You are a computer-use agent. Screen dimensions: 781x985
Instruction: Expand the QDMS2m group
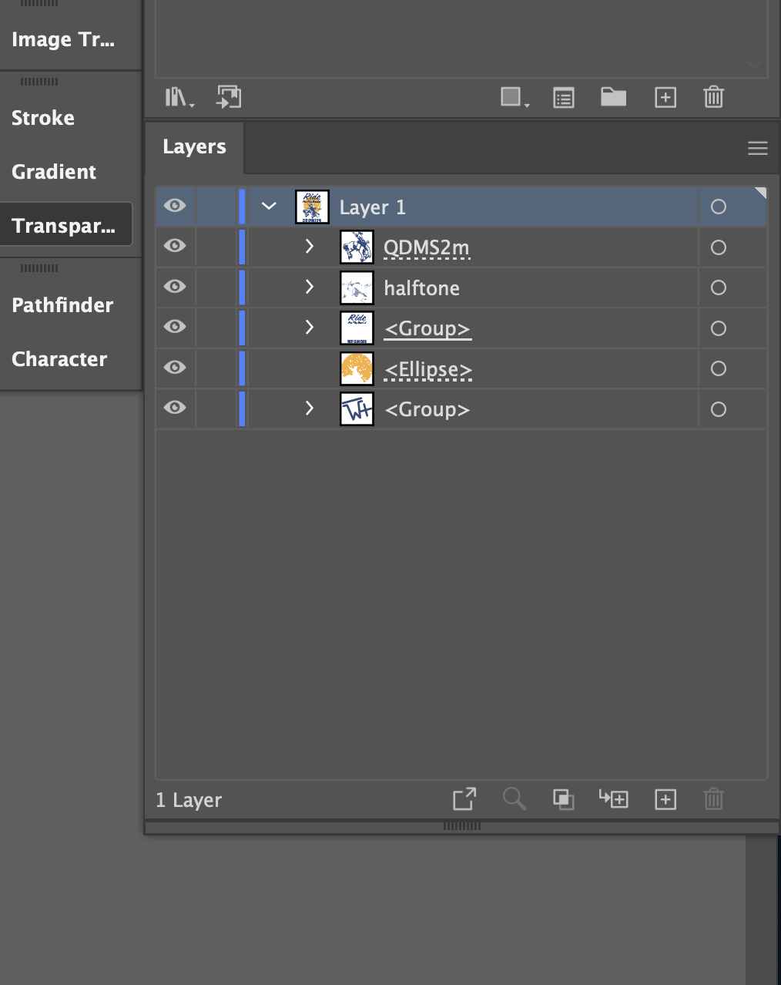pos(310,247)
